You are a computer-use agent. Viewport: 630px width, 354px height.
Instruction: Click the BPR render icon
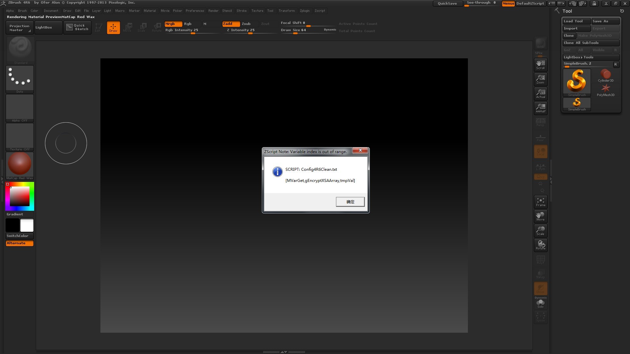pyautogui.click(x=540, y=44)
